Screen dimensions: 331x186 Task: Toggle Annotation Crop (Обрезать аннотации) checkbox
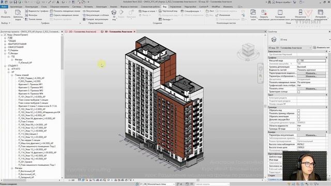pyautogui.click(x=298, y=116)
